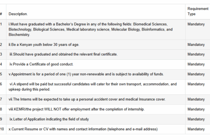Image resolution: width=210 pixels, height=140 pixels.
Task: Click Mandatory beside Letter of Application
Action: pos(196,119)
